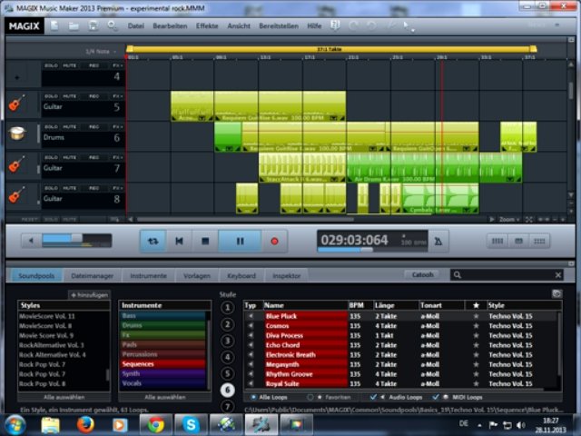Image resolution: width=581 pixels, height=436 pixels.
Task: Click the guitar icon on track 5
Action: [x=16, y=104]
